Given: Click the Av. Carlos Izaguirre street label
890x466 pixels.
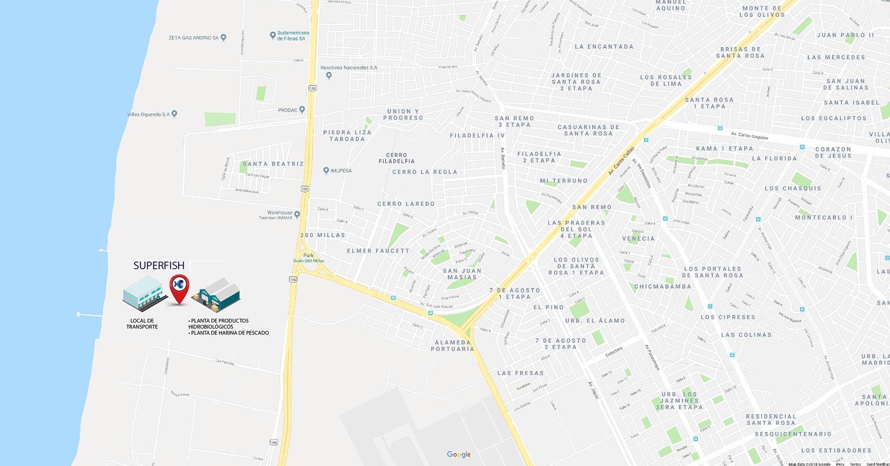Looking at the screenshot, I should click(749, 136).
